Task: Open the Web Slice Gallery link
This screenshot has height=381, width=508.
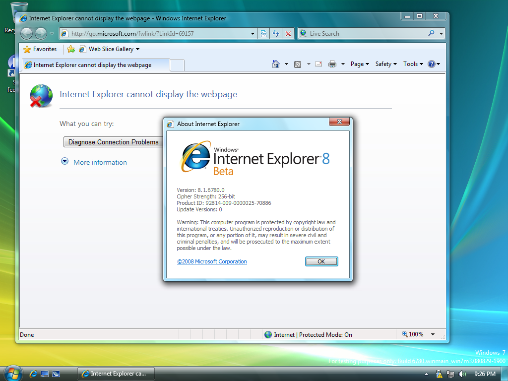Action: point(110,49)
